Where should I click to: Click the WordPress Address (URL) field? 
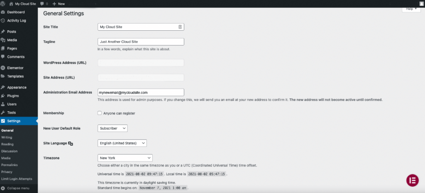pos(141,63)
